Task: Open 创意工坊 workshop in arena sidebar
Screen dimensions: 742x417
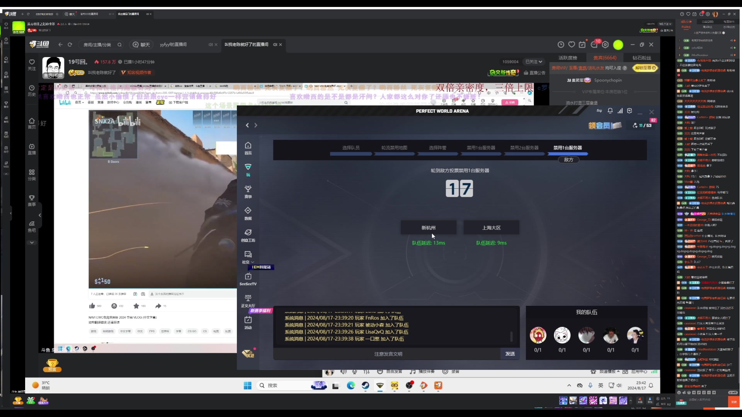Action: pyautogui.click(x=248, y=236)
